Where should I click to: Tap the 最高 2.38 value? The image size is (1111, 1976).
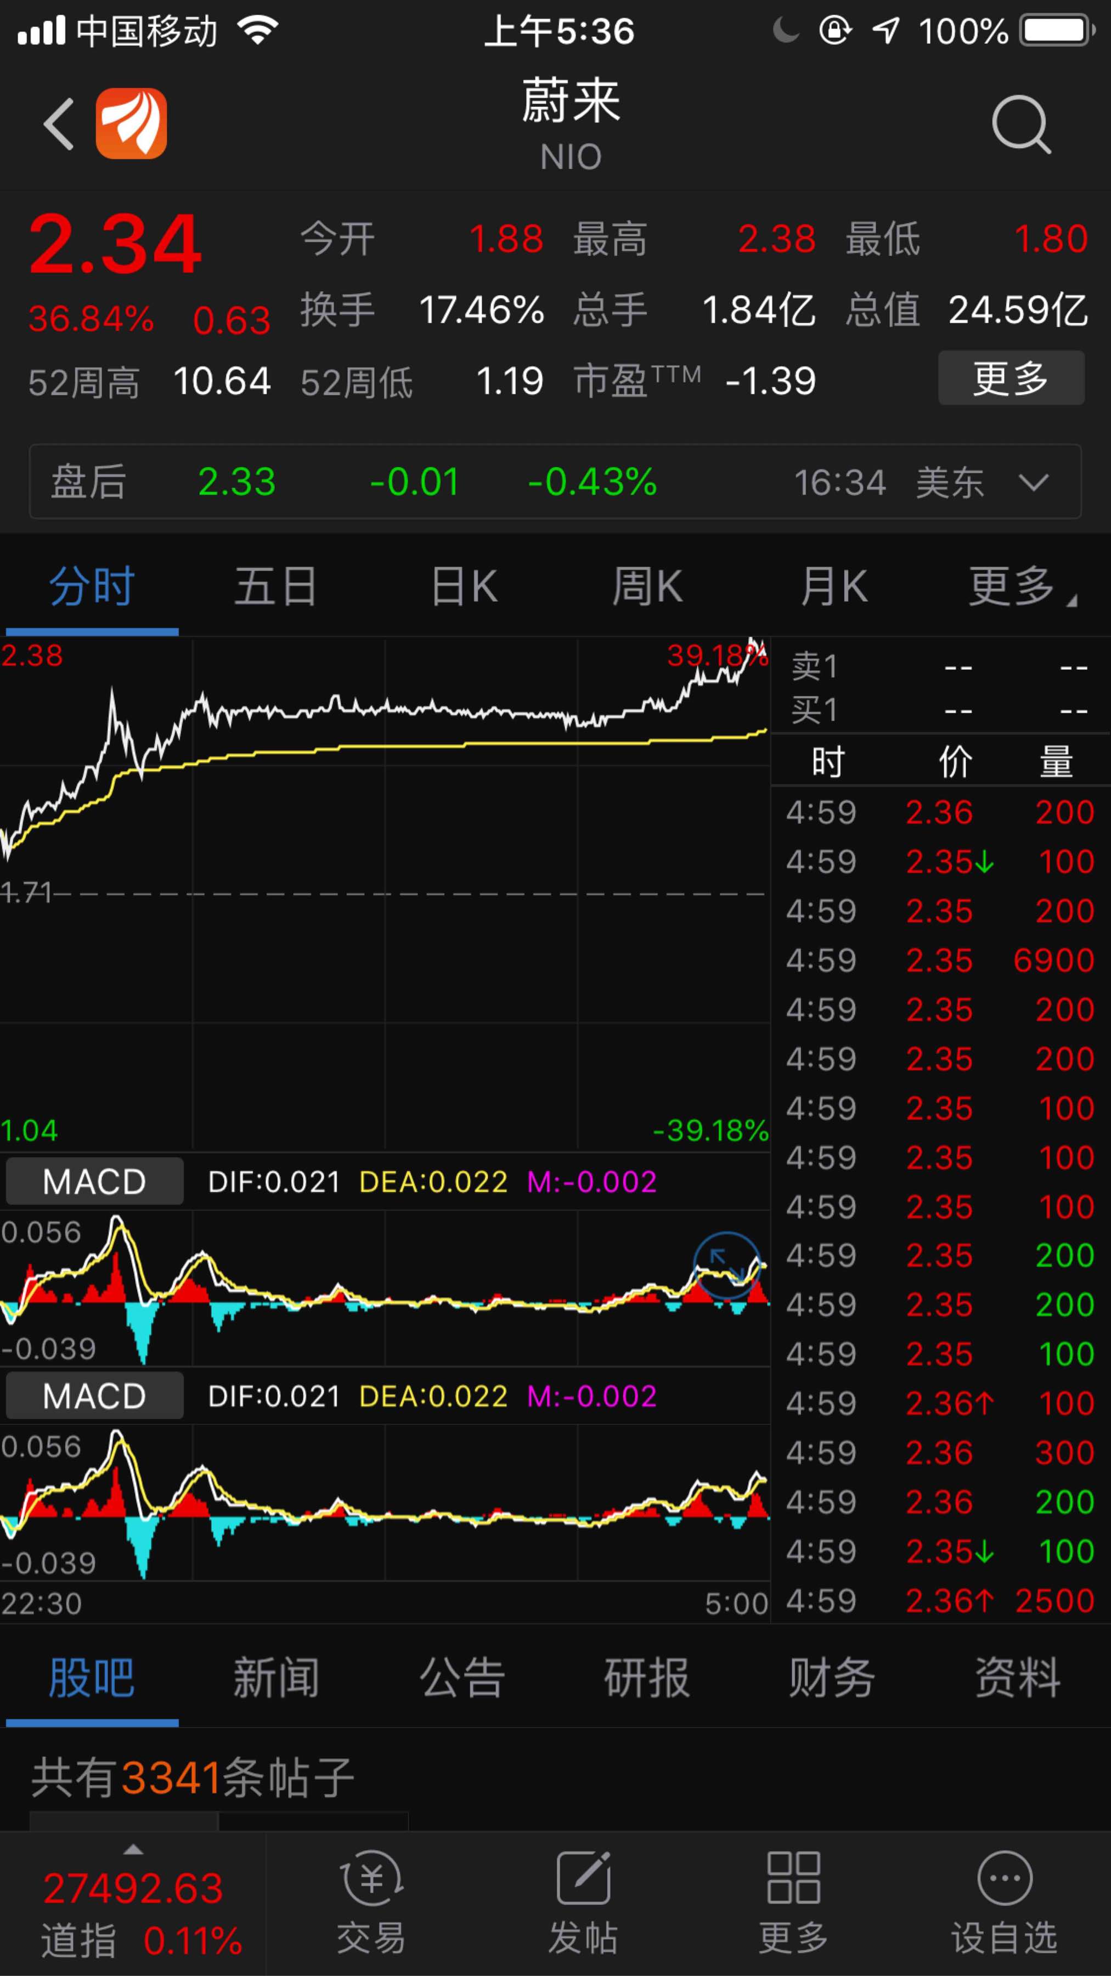(x=776, y=239)
